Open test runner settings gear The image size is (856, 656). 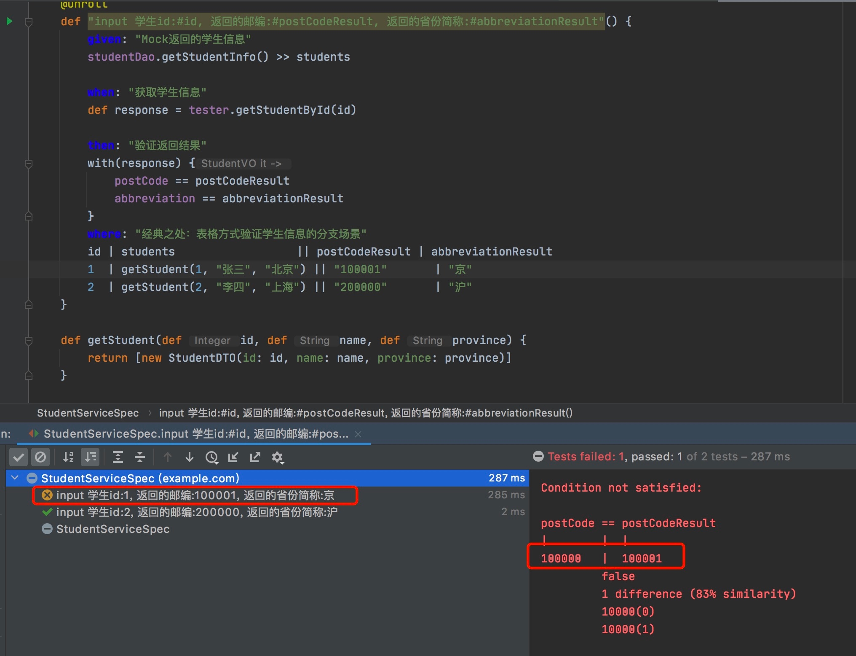[x=278, y=457]
